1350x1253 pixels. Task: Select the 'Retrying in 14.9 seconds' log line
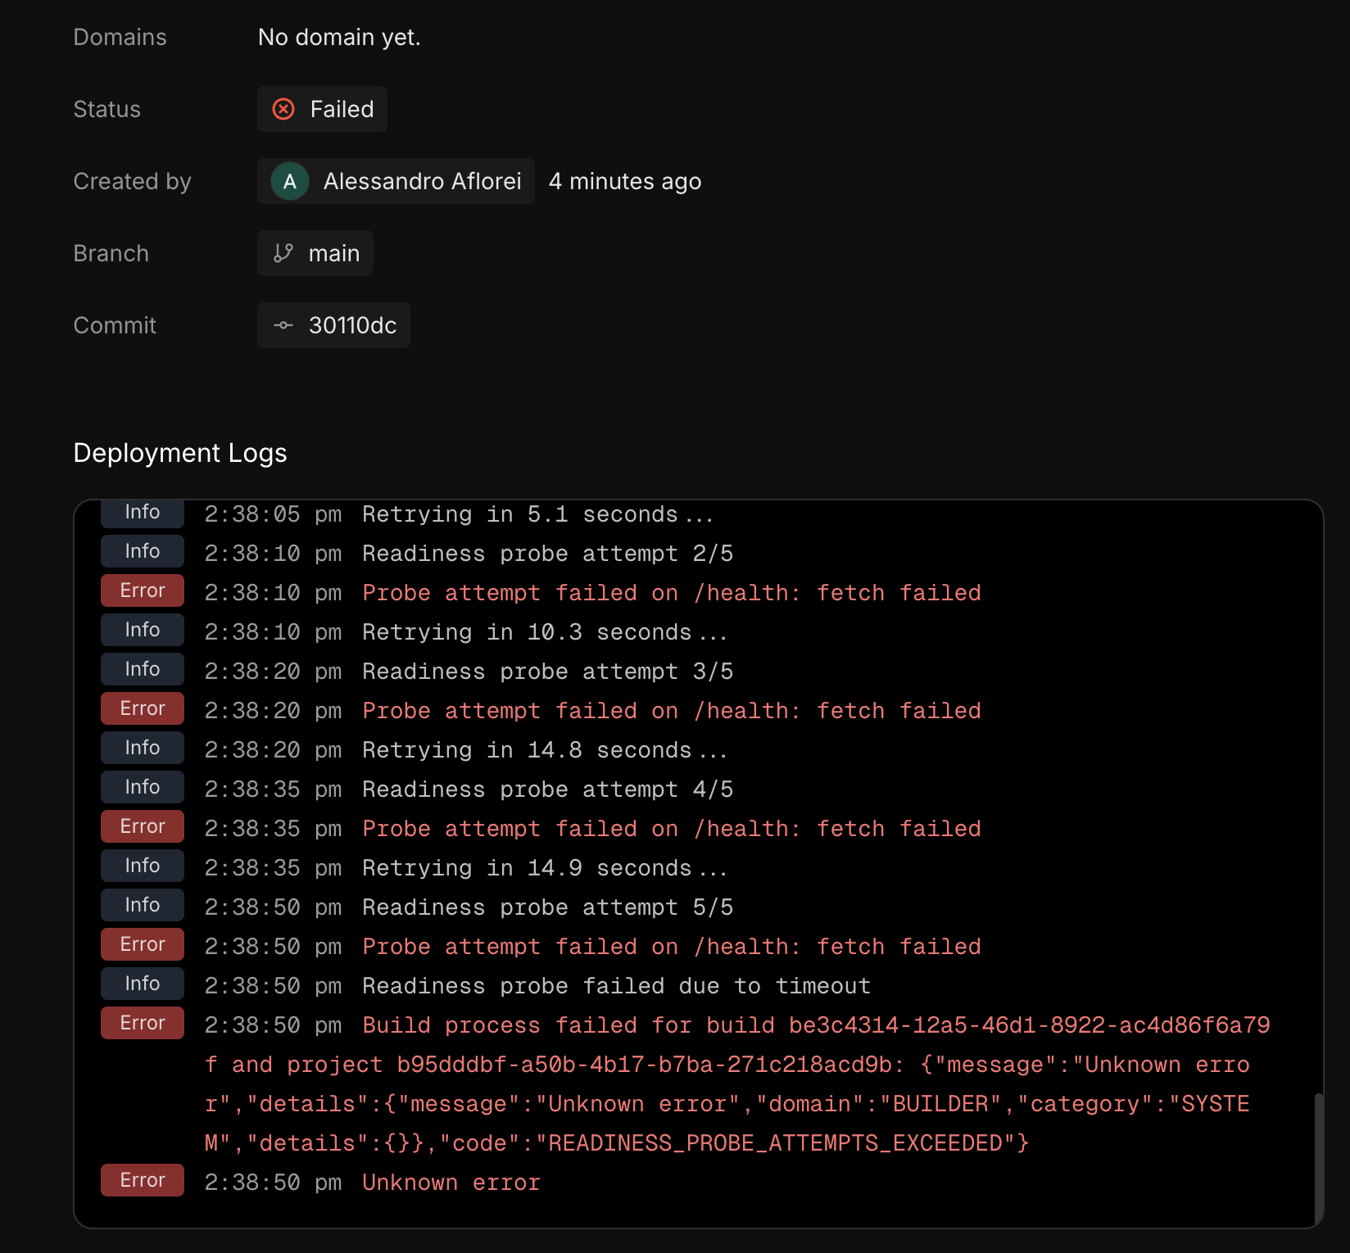coord(544,868)
